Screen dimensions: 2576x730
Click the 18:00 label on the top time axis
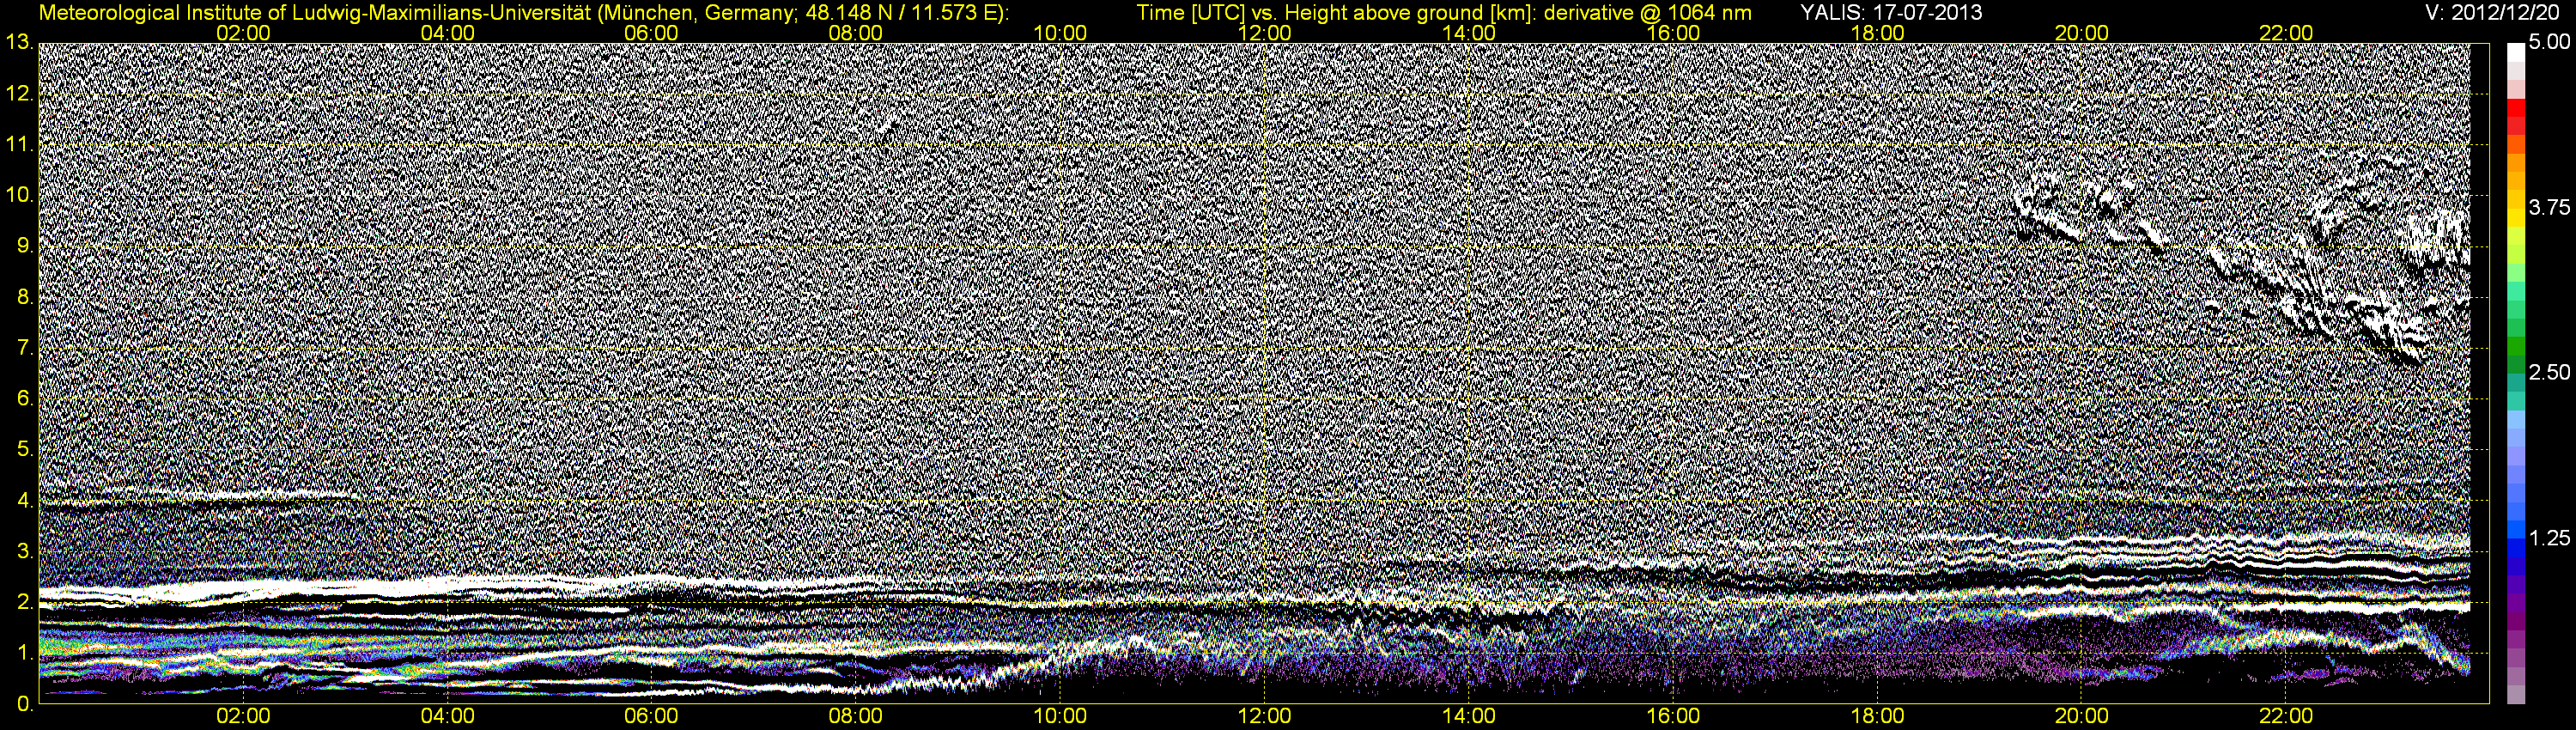pyautogui.click(x=1878, y=33)
